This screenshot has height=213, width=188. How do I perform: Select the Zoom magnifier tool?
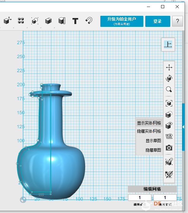point(169,89)
